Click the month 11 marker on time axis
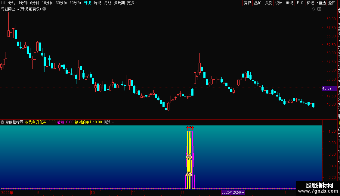Image resolution: width=340 pixels, height=196 pixels. pos(134,192)
